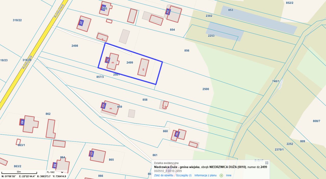Click the parcel 853 label on the pond
326x179 pixels.
click(230, 10)
